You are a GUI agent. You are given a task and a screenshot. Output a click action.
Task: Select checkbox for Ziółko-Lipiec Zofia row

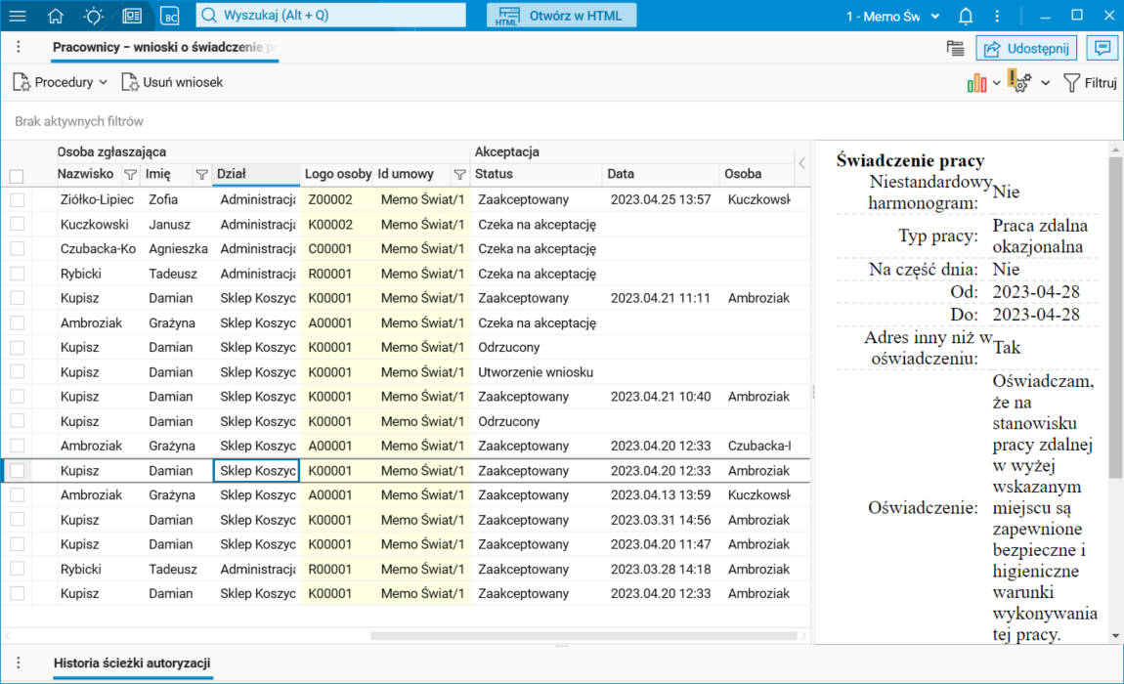(x=18, y=199)
